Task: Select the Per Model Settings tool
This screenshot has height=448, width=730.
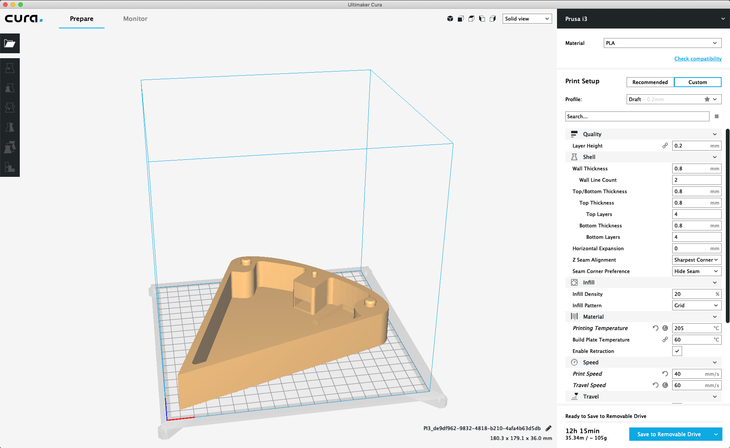Action: click(x=10, y=147)
